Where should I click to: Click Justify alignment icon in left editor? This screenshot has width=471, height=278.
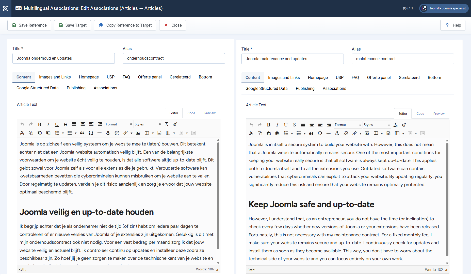point(74,124)
